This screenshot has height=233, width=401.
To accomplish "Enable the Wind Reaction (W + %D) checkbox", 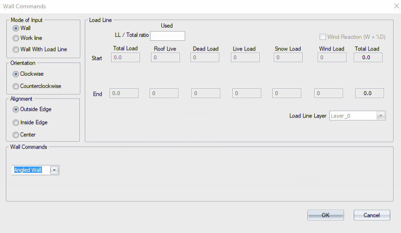I will pos(323,37).
